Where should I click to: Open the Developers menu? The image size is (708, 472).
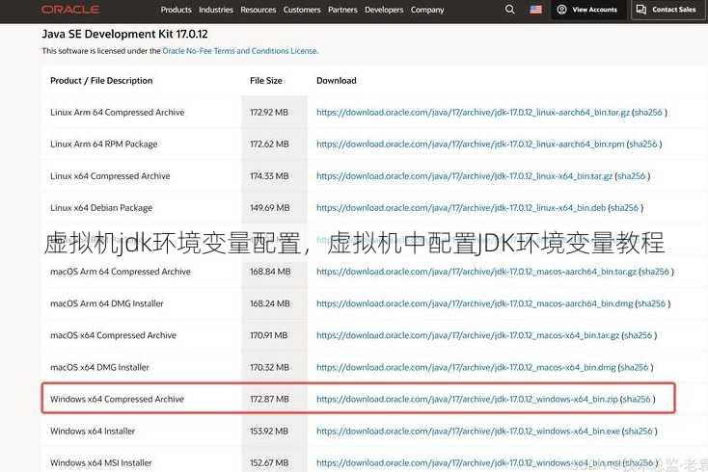tap(384, 10)
